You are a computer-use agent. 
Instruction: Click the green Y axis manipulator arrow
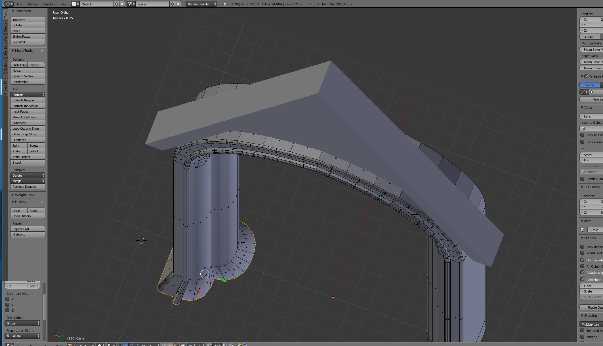224,280
